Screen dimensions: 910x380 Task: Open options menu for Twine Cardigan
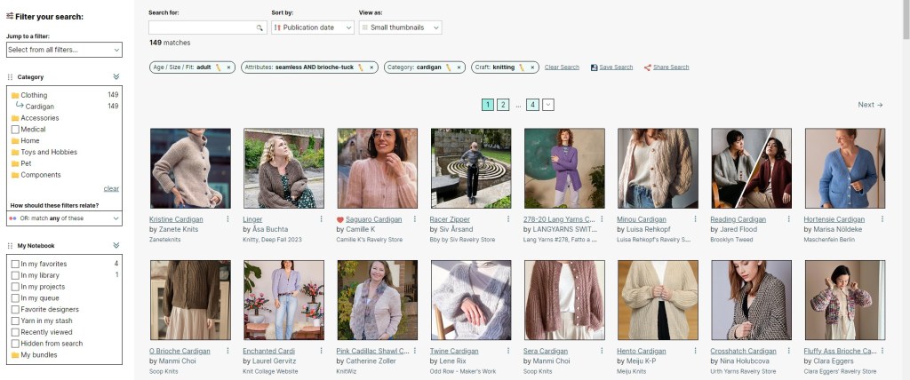[x=507, y=351]
